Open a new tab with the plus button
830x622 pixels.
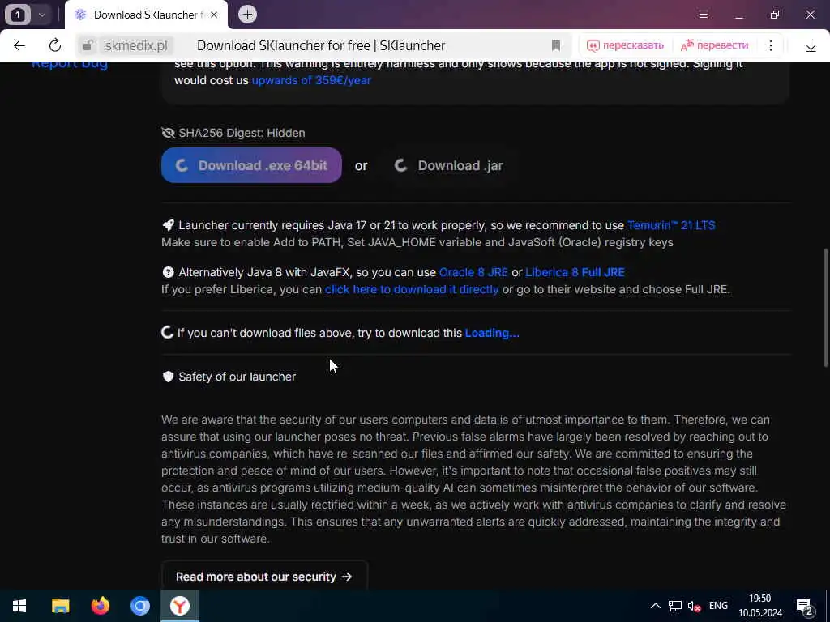coord(247,15)
